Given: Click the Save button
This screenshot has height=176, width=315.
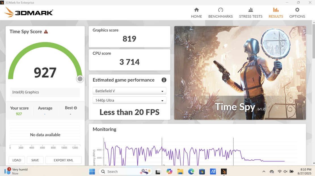Looking at the screenshot, I should [35, 160].
